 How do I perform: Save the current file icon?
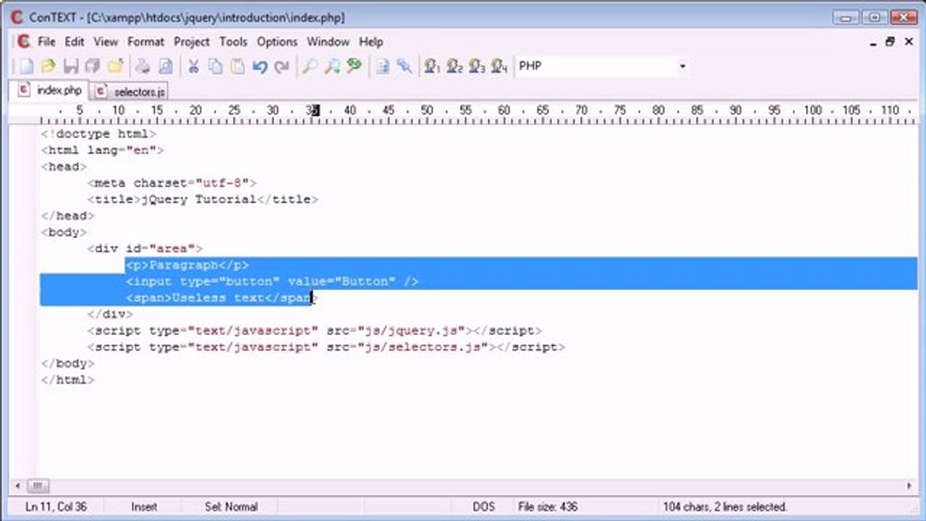pos(70,67)
